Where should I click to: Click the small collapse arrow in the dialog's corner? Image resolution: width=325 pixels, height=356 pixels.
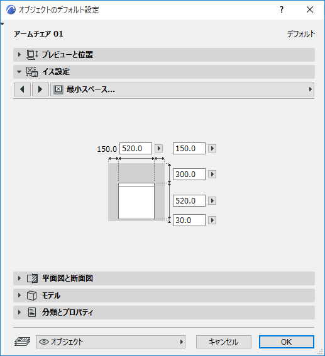pos(3,23)
